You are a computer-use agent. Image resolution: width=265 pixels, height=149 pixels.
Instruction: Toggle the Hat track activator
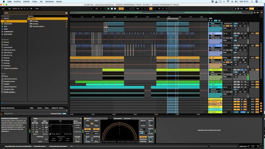[236, 58]
